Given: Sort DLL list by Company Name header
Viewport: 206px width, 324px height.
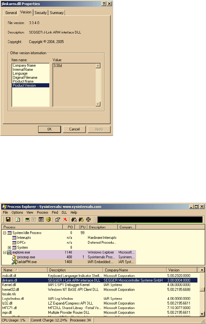Looking at the screenshot, I should tap(134, 270).
